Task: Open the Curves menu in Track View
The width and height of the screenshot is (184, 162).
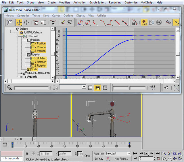Action: tap(56, 16)
